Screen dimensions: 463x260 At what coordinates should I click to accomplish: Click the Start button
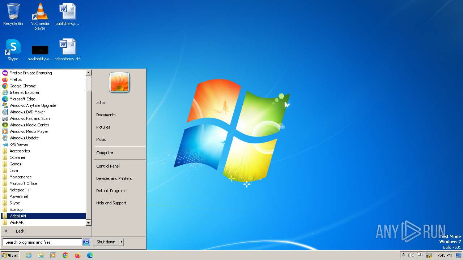[x=10, y=255]
